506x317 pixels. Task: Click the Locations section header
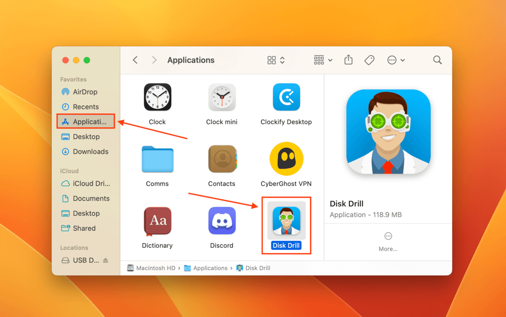(x=74, y=248)
